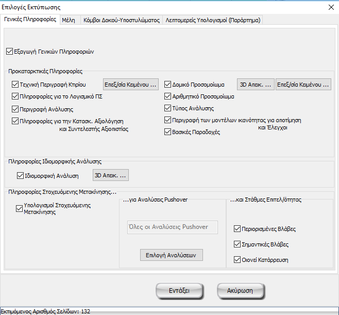Click Επεξ/σία Κειμένου button beside Τεχνική Περιγραφή
The image size is (339, 315).
[131, 85]
